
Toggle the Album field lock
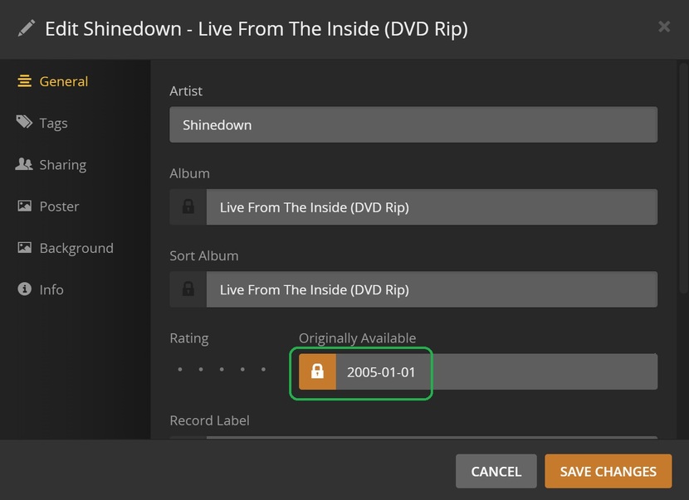pyautogui.click(x=188, y=206)
